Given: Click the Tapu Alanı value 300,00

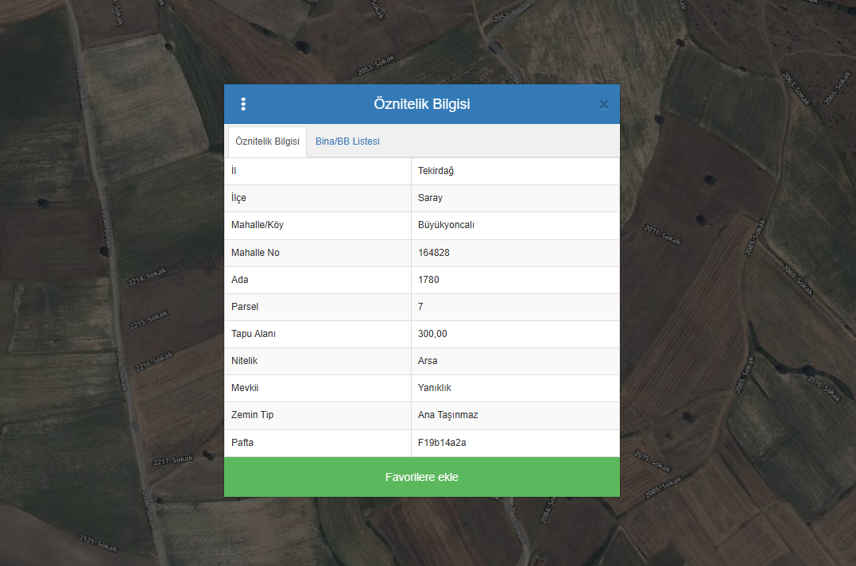Looking at the screenshot, I should coord(432,334).
